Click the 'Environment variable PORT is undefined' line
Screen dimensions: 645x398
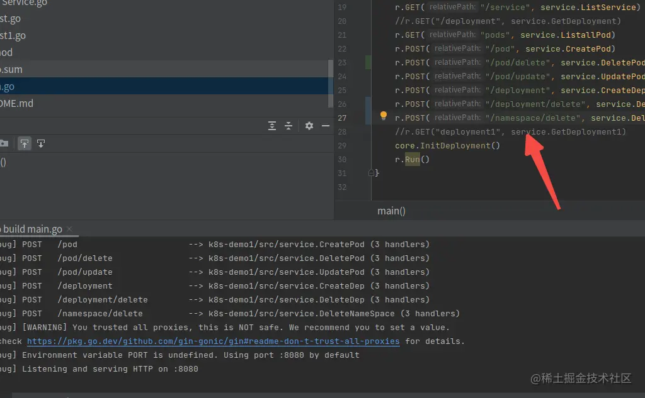click(x=180, y=355)
